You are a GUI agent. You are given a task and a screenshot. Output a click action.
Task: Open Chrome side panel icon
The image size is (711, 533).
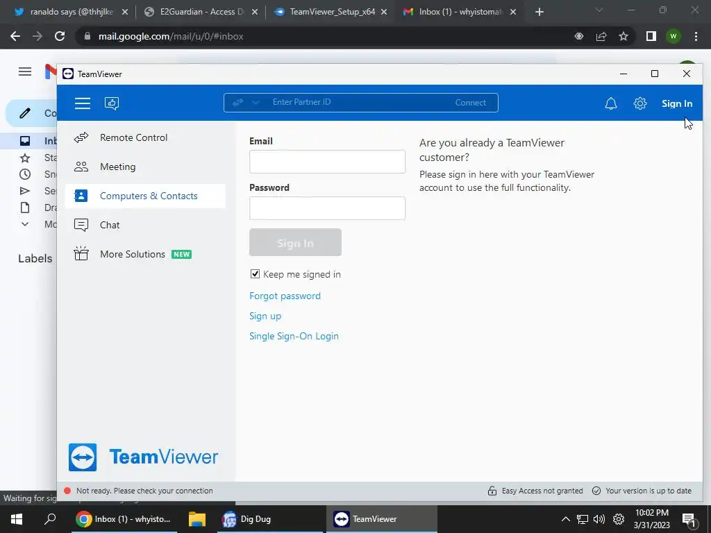coord(651,36)
